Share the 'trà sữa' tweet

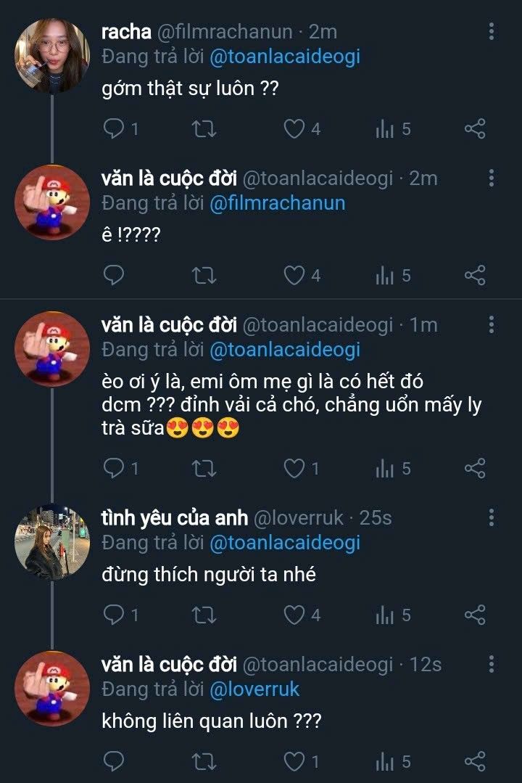(x=475, y=469)
